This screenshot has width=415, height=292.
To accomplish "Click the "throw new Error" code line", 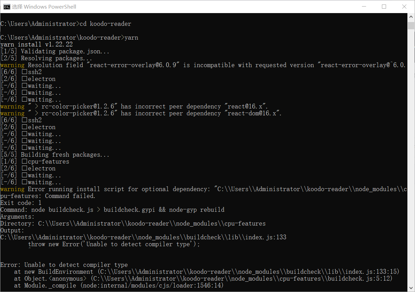I will tap(114, 244).
